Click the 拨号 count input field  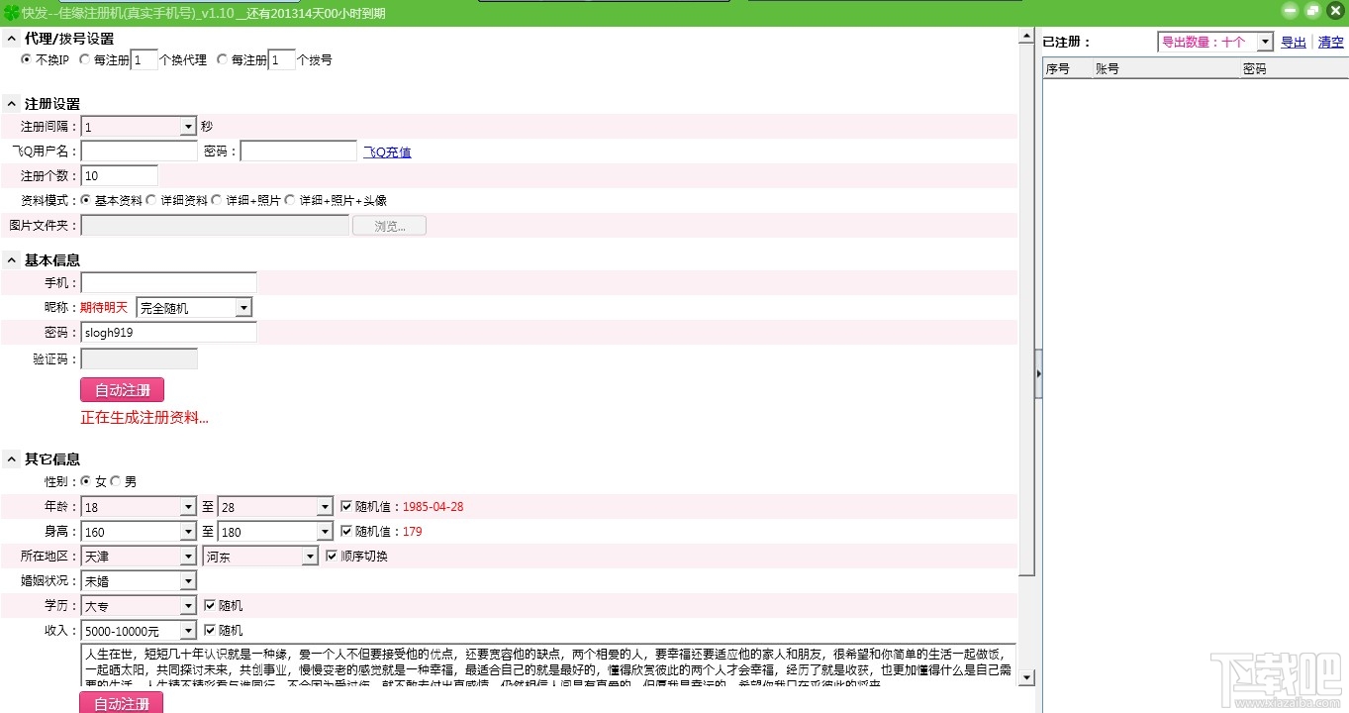(282, 60)
